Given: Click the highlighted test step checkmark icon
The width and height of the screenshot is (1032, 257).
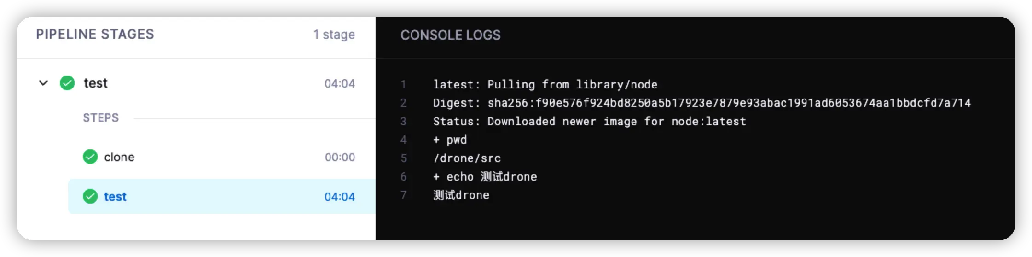Looking at the screenshot, I should pos(90,197).
